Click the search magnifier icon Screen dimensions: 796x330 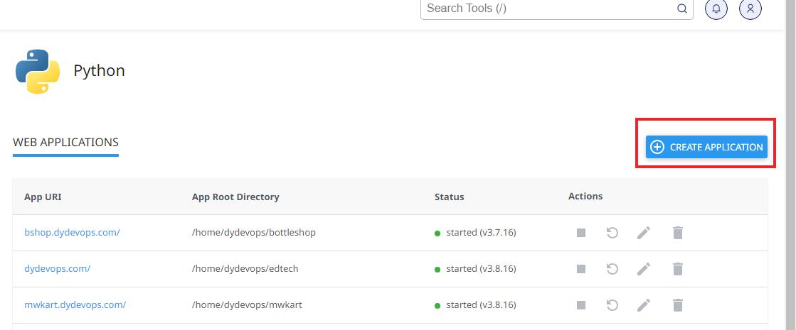click(681, 9)
